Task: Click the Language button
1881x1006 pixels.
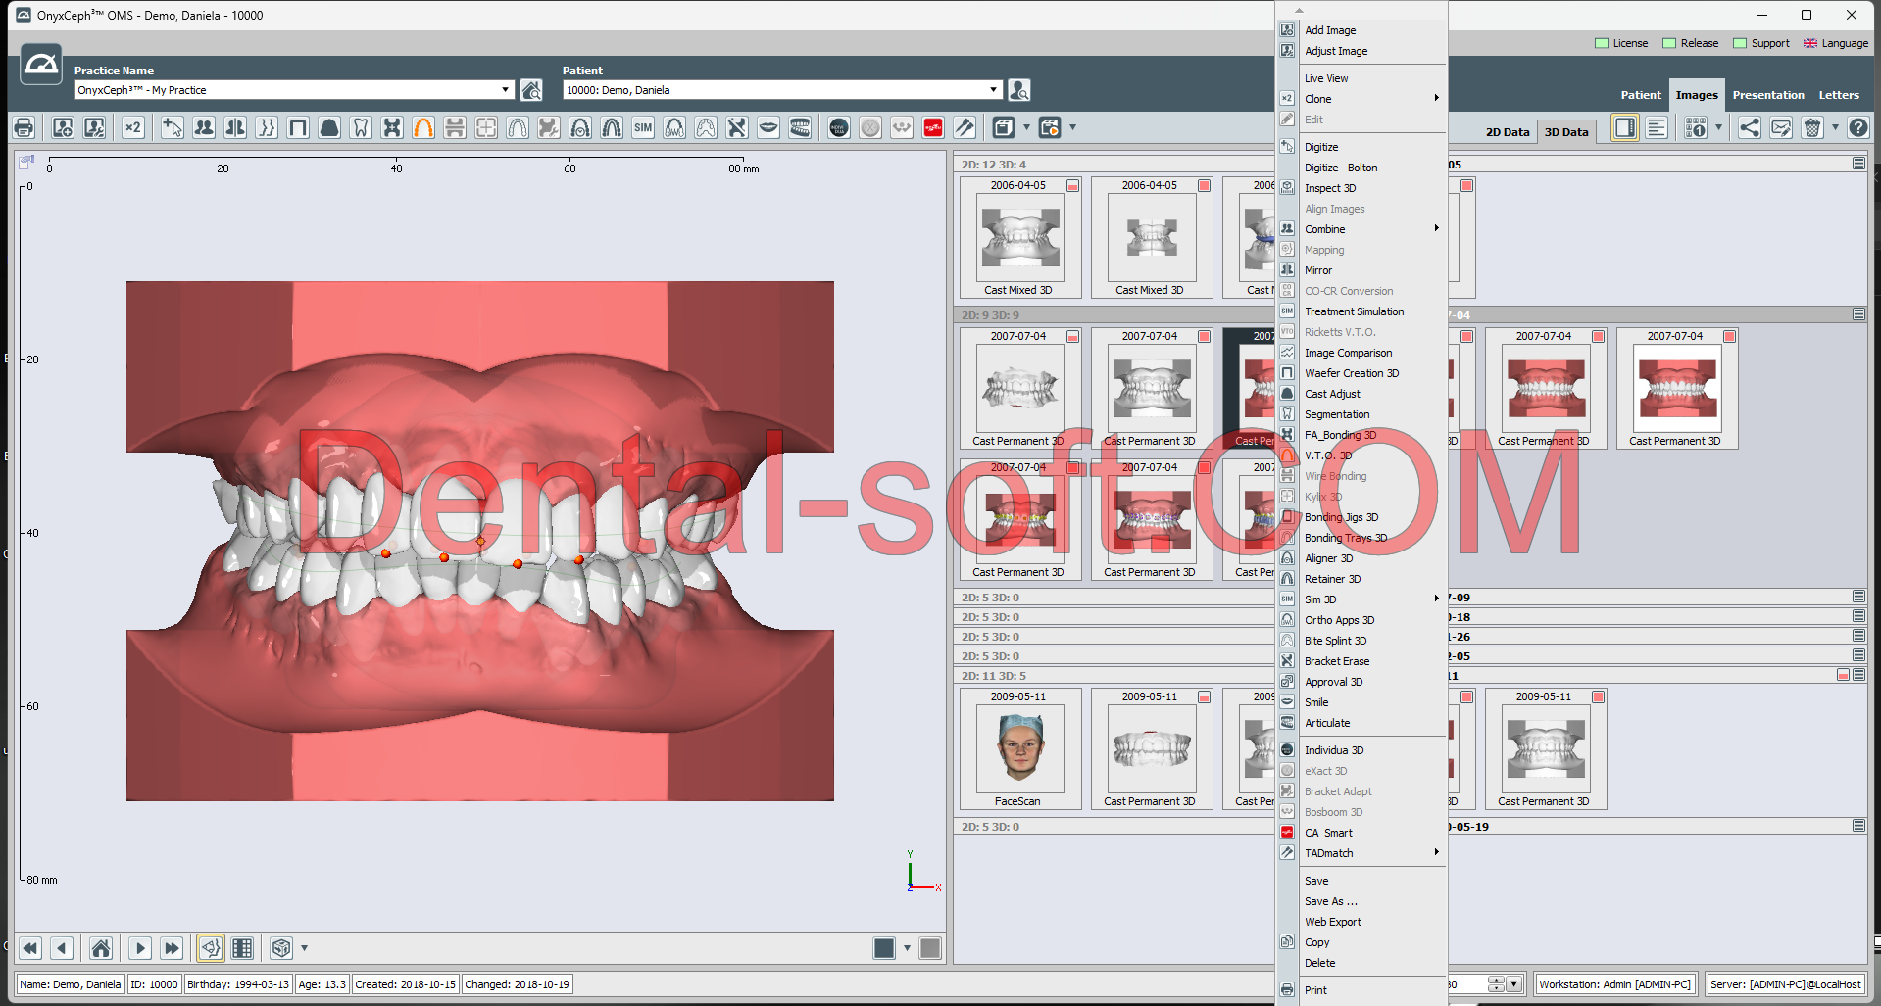Action: tap(1836, 43)
